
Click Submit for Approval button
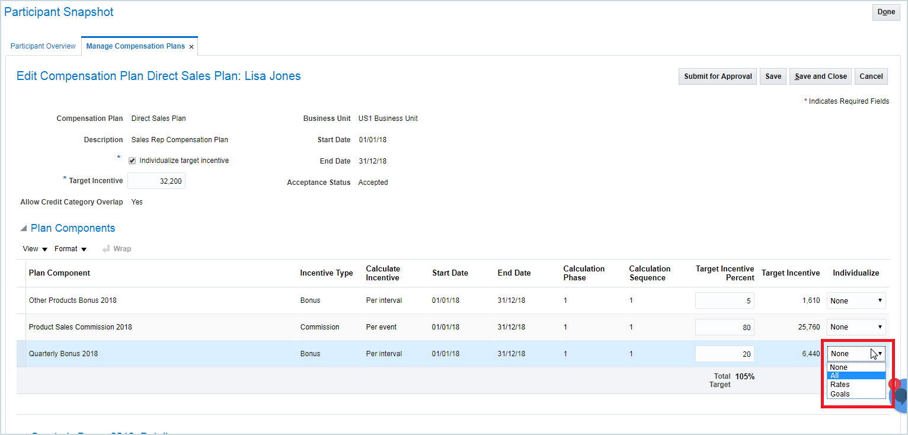717,76
